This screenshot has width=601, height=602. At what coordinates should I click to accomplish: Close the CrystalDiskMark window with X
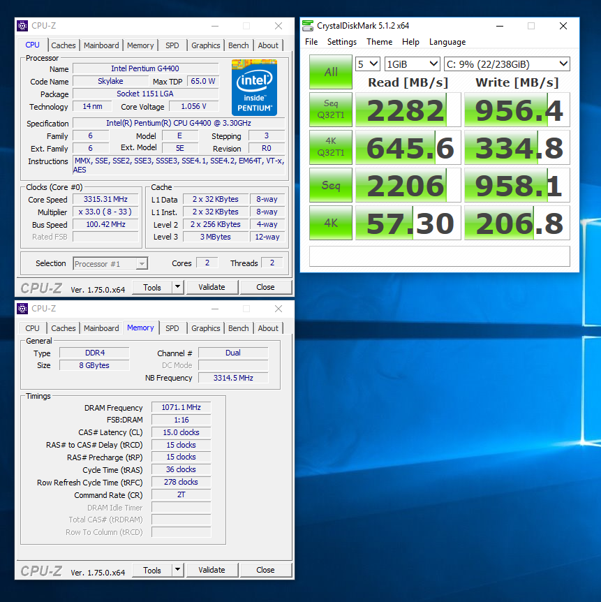tap(563, 26)
